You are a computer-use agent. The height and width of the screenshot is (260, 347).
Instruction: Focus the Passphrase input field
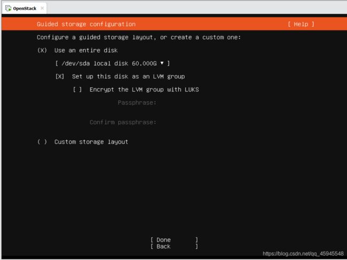[222, 103]
